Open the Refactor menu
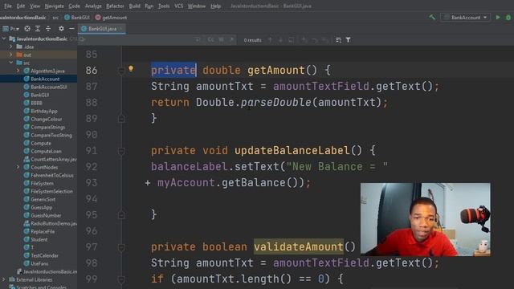The width and height of the screenshot is (514, 289). [115, 6]
